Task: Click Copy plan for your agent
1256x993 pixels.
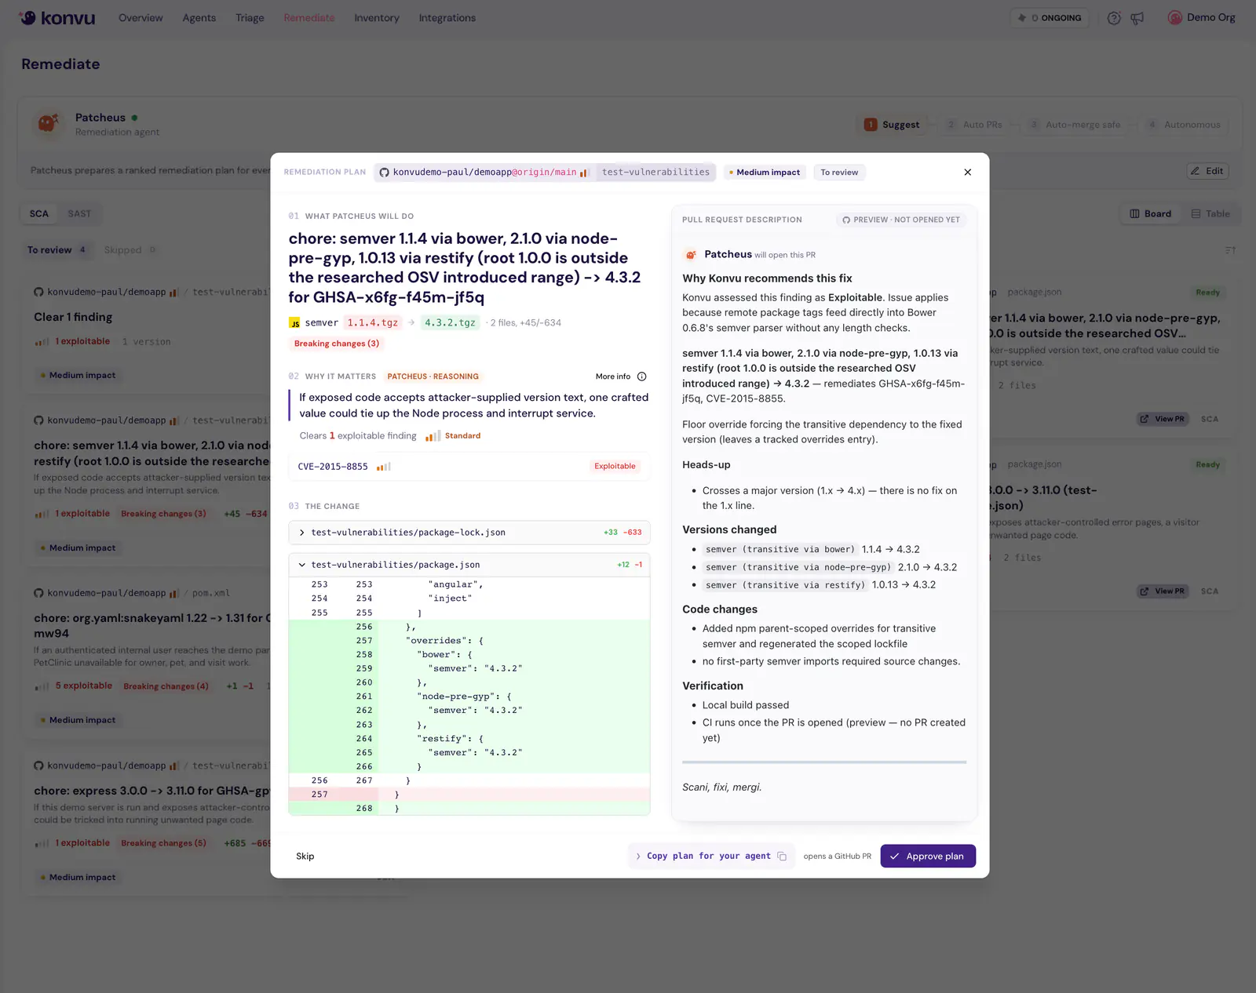Action: click(710, 856)
